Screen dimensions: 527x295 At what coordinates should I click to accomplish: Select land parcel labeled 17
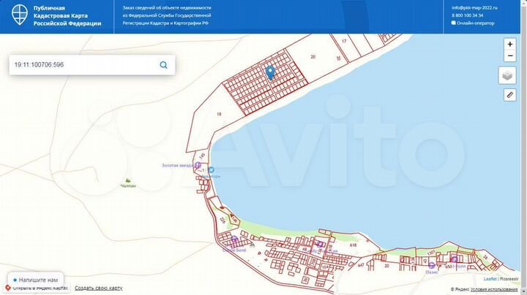[x=344, y=41]
